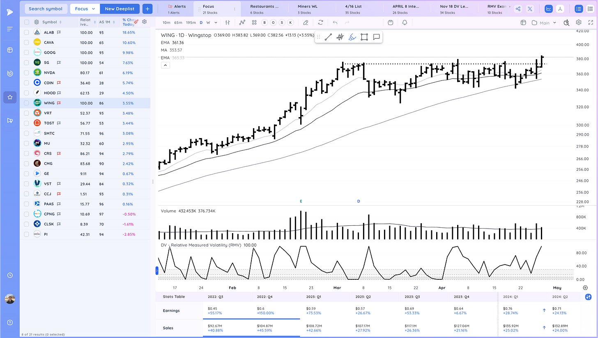The width and height of the screenshot is (598, 338).
Task: Click the X (Twitter) share icon
Action: point(530,9)
